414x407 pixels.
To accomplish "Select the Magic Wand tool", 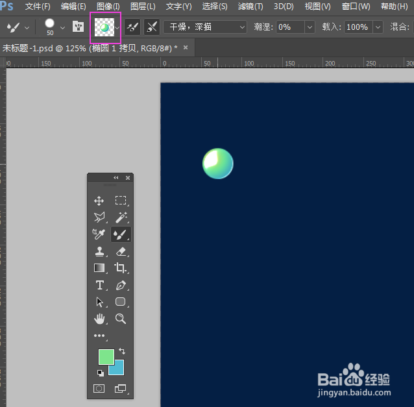I will (121, 217).
